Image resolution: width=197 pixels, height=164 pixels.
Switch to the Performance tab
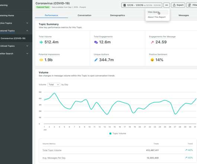[x=51, y=15]
